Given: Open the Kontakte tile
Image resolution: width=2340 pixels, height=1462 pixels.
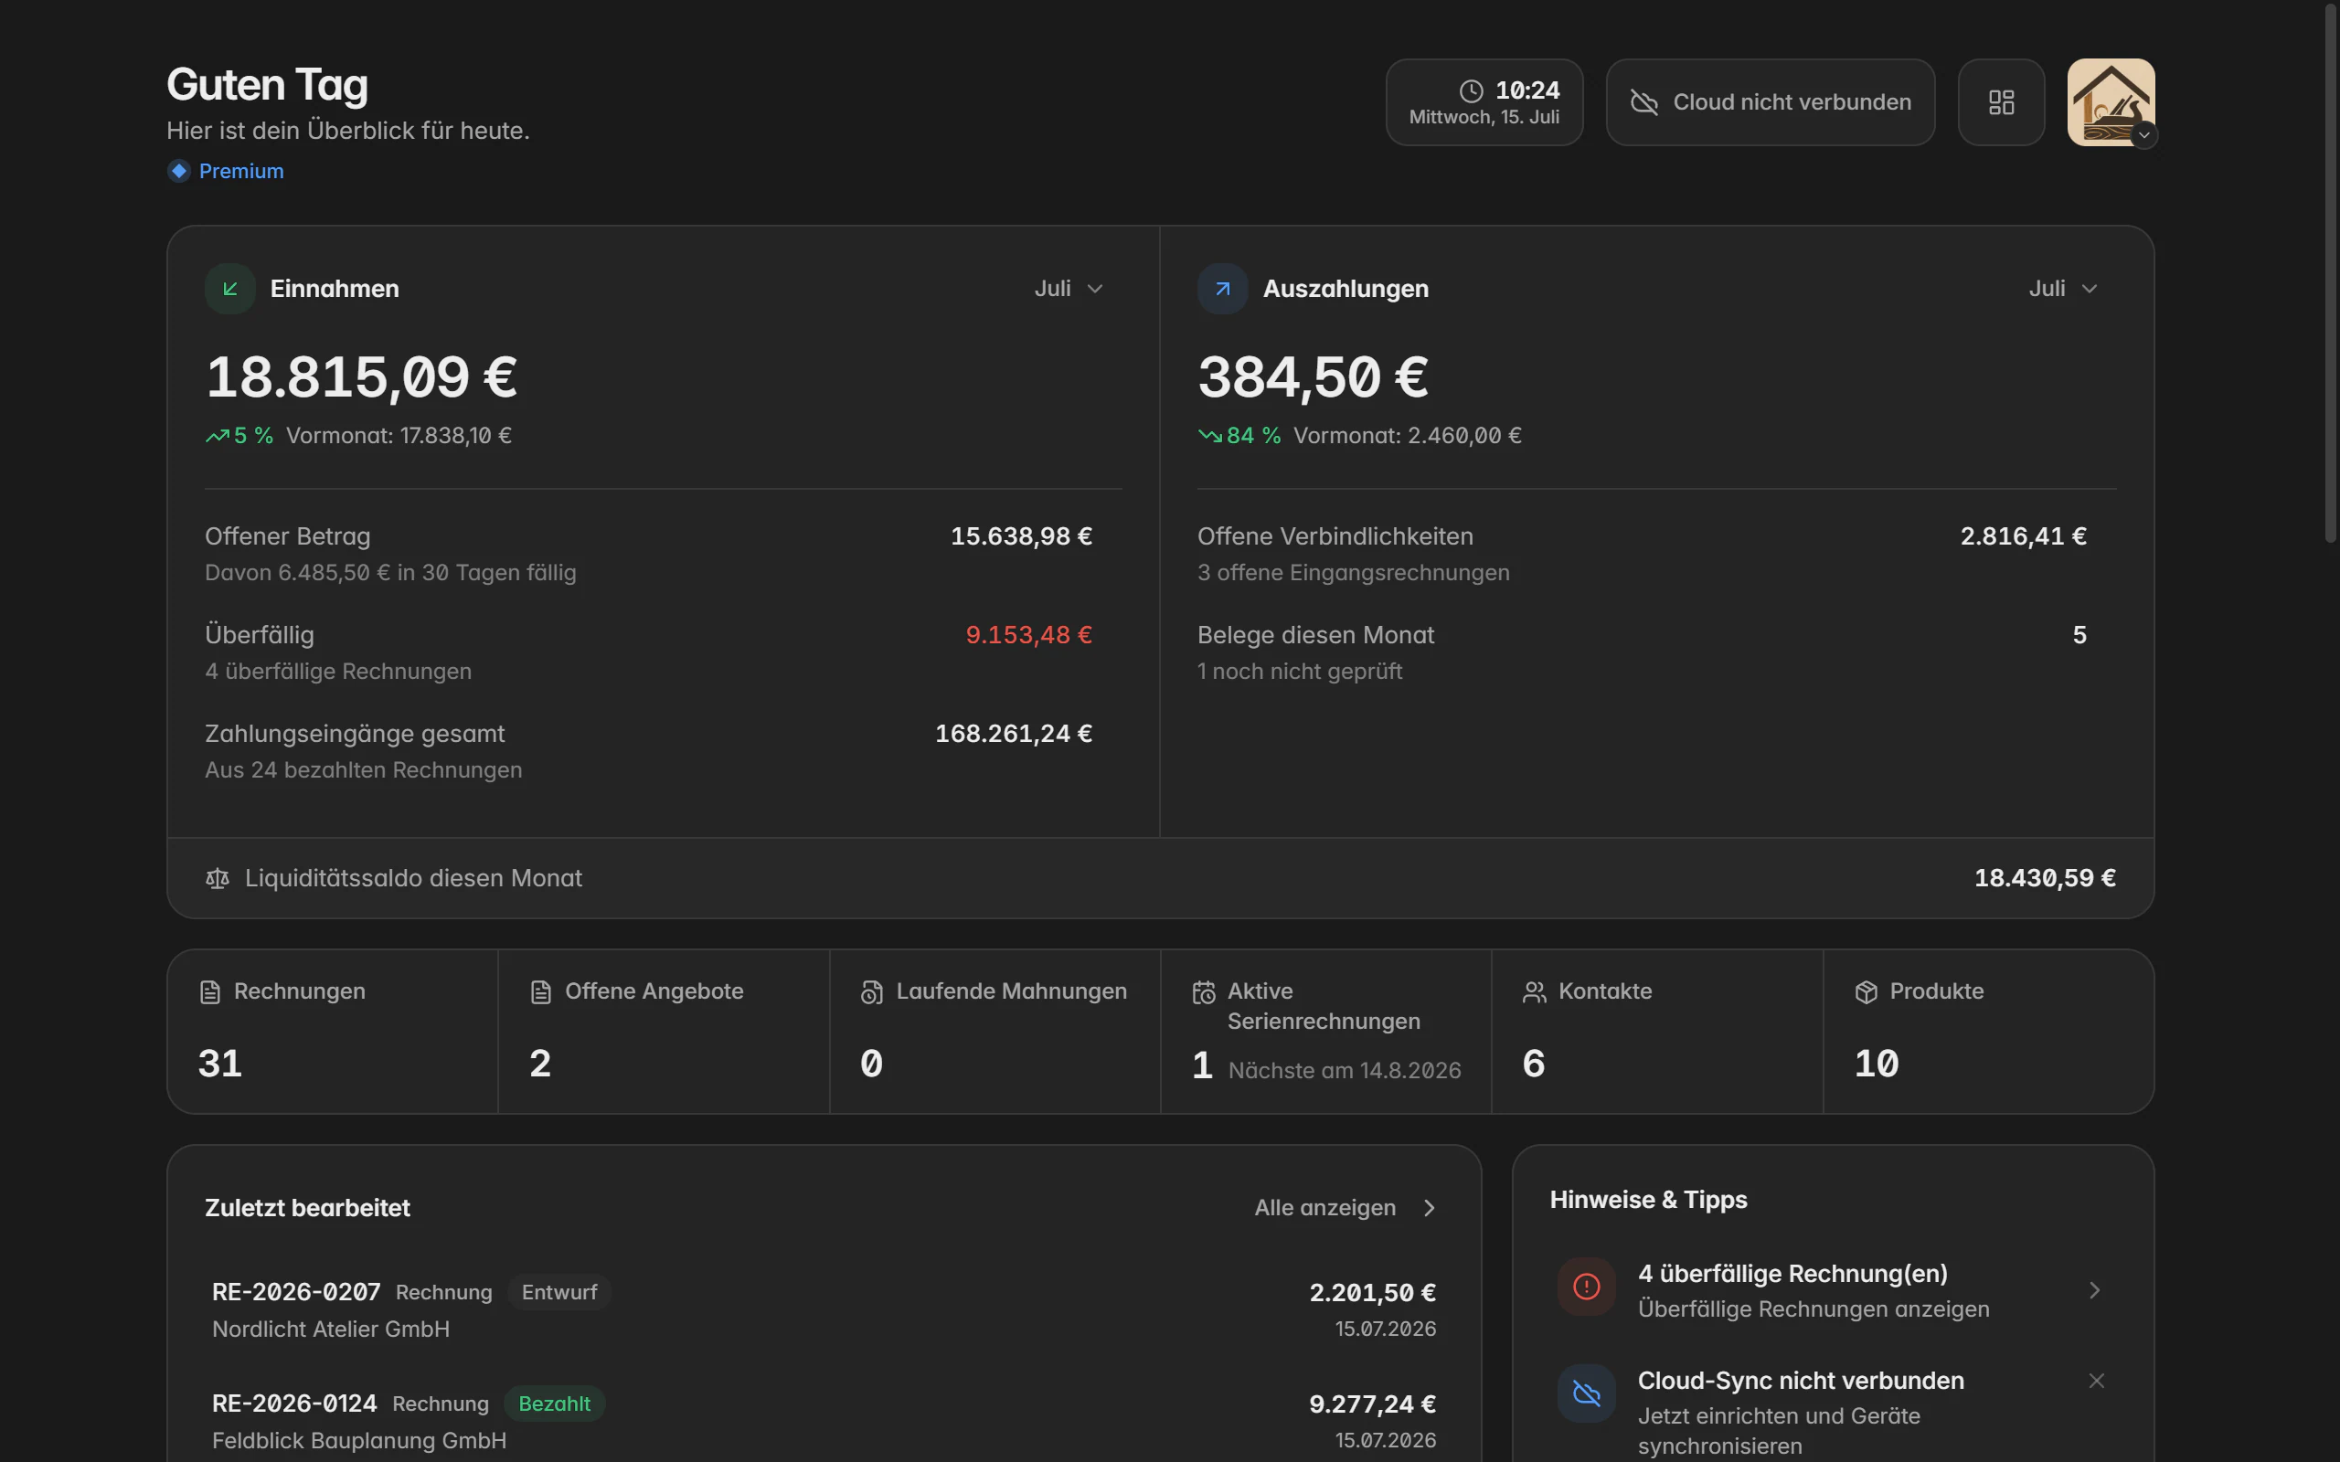Looking at the screenshot, I should (1656, 1032).
